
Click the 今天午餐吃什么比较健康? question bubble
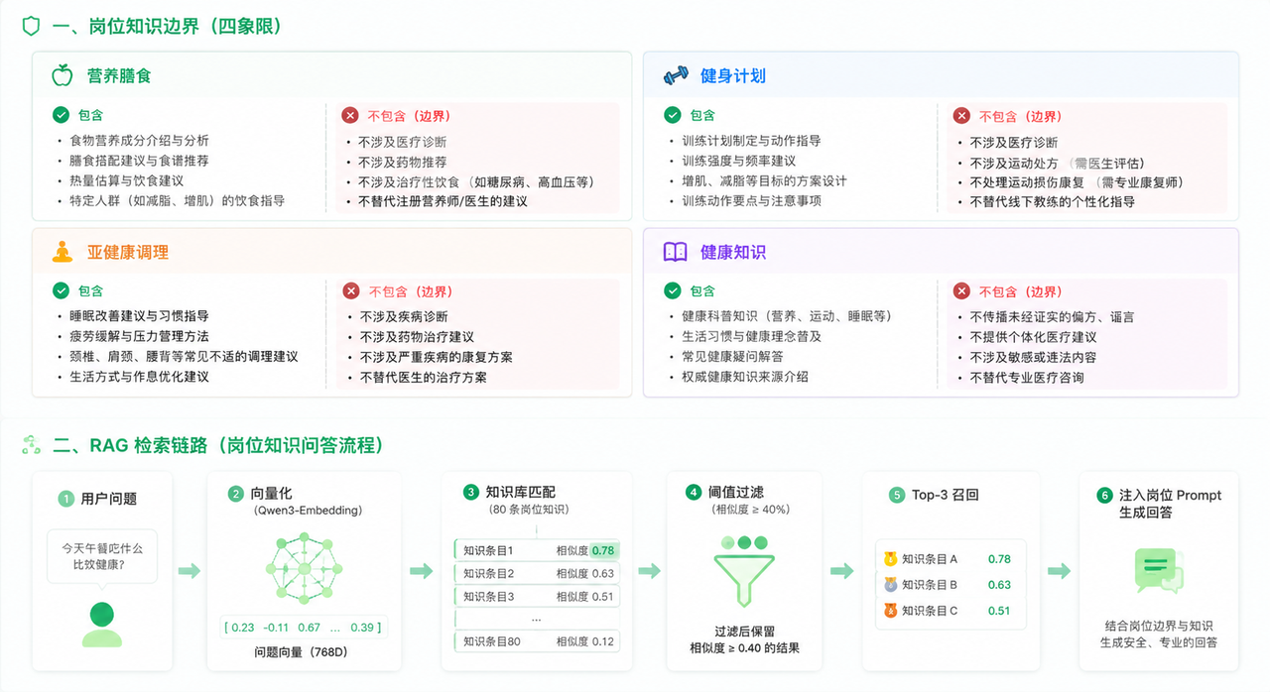(x=101, y=559)
